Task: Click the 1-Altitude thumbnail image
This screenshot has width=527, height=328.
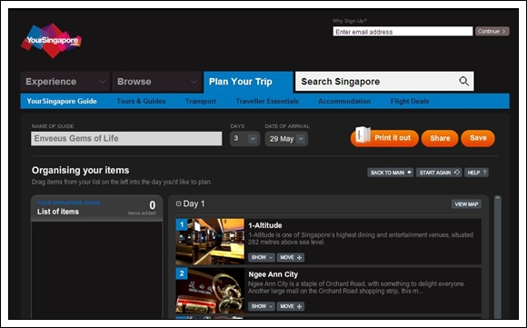Action: pyautogui.click(x=210, y=242)
